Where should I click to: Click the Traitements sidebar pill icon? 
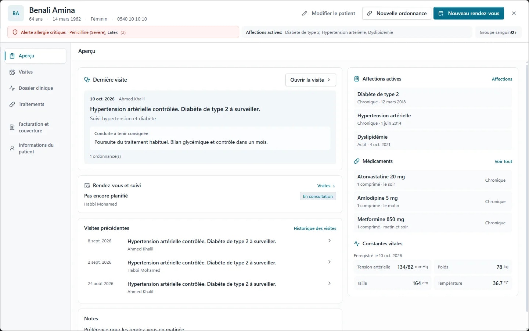12,104
